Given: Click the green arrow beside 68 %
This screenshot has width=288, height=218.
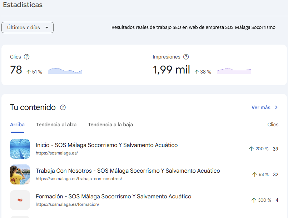Looking at the screenshot, I should pyautogui.click(x=254, y=174).
